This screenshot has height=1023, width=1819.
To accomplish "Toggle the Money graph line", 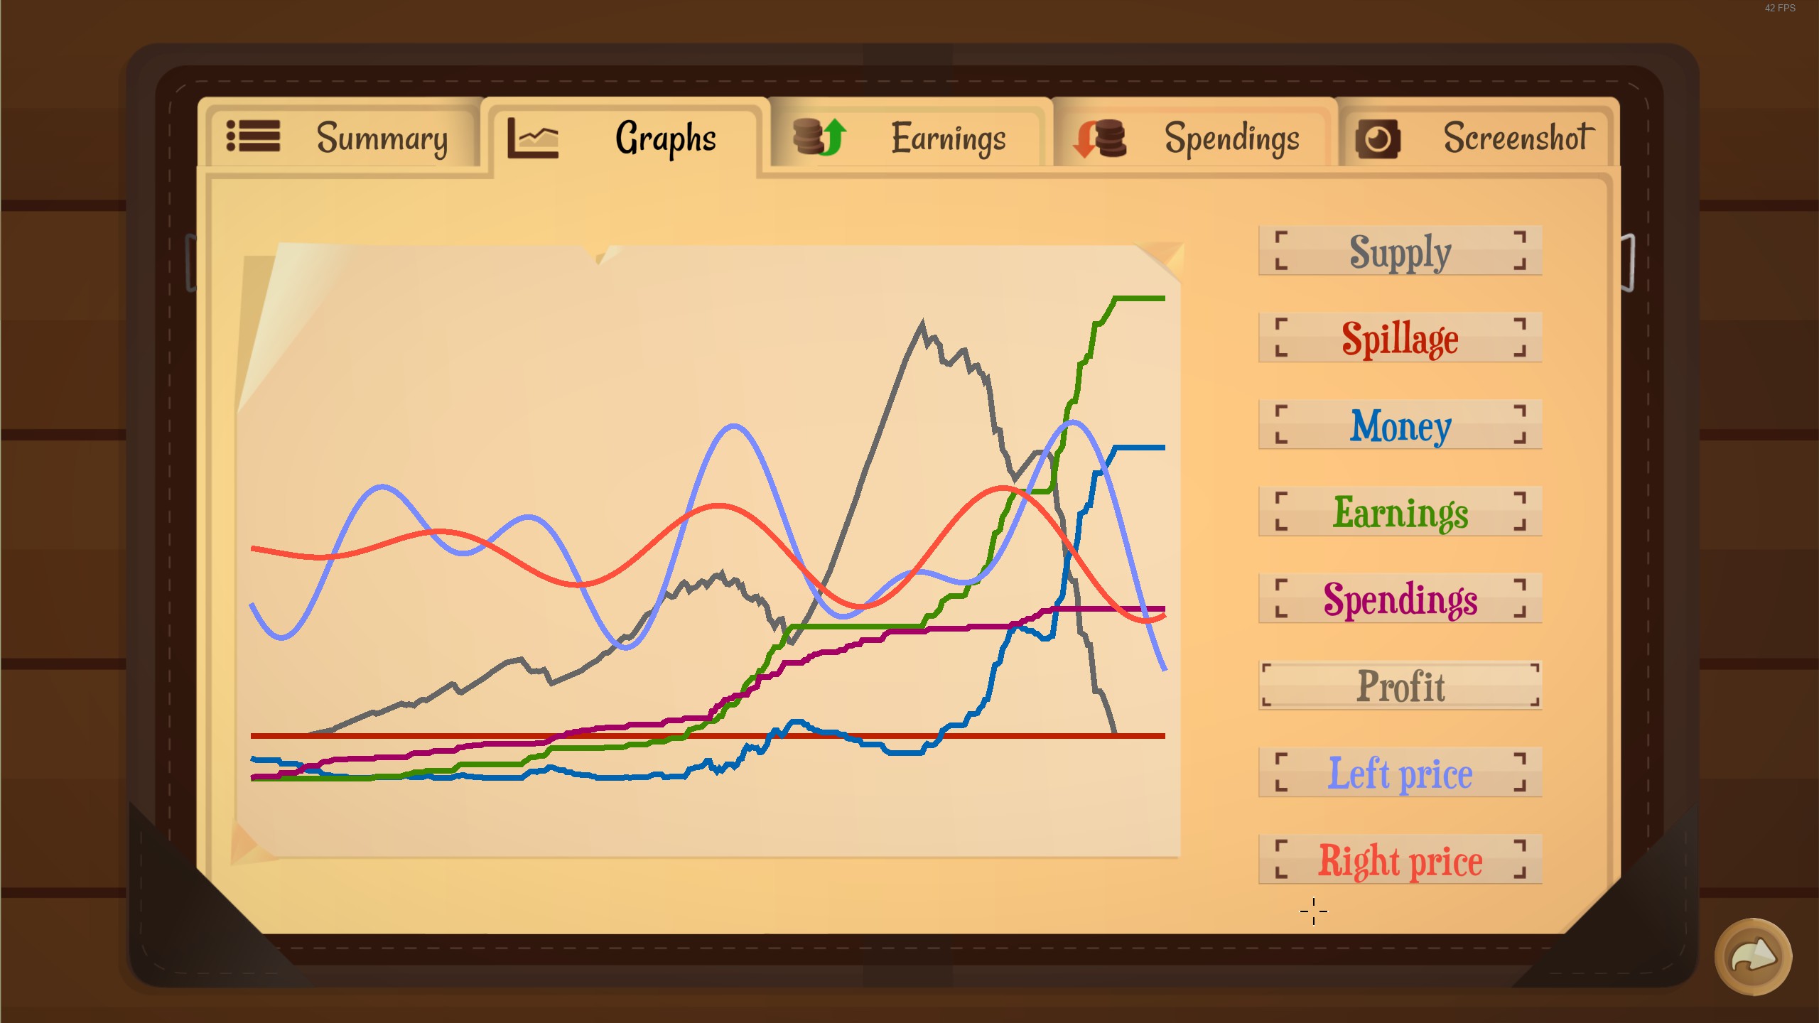I will [1400, 426].
